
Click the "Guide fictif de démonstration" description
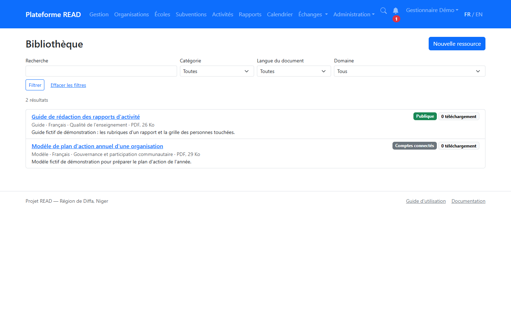pos(133,132)
